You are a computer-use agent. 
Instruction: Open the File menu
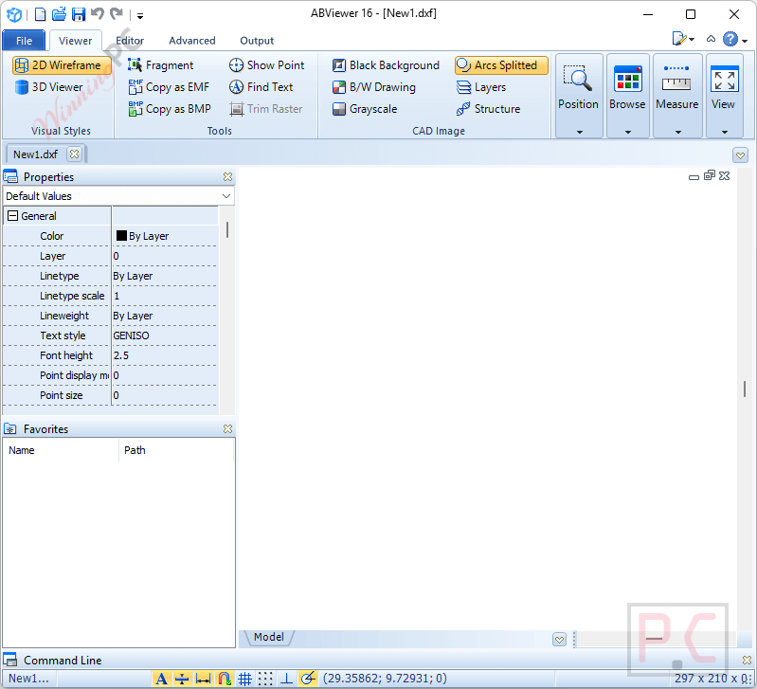click(24, 41)
